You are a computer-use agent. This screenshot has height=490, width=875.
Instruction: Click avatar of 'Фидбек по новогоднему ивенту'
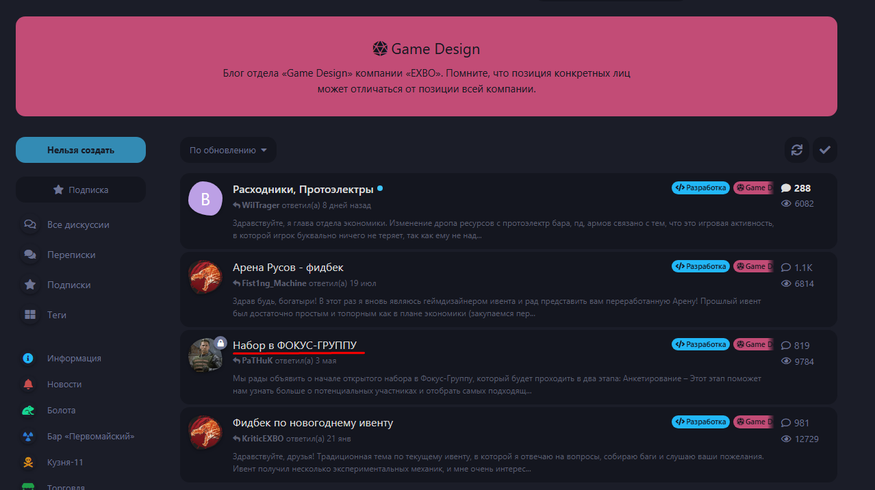205,433
